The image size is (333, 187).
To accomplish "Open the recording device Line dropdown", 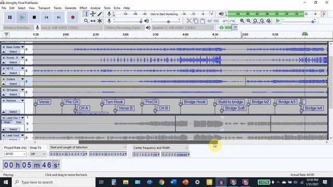I will click(x=72, y=28).
